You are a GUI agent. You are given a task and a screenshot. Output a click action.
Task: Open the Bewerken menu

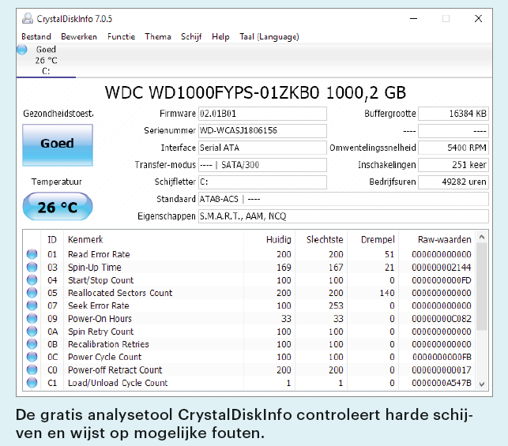point(79,36)
